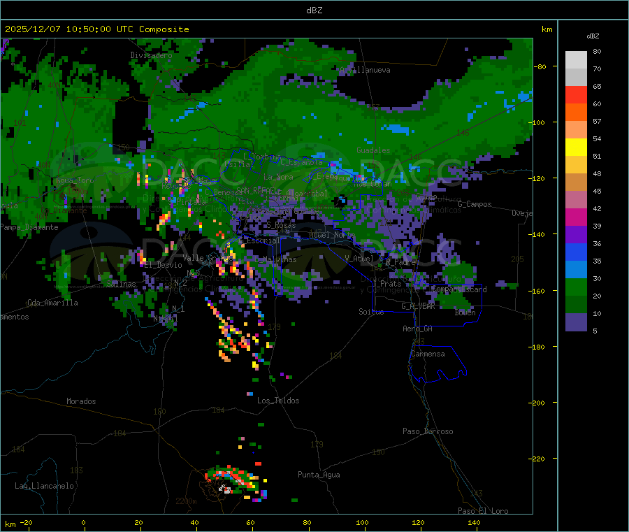Click the purple 36–39 dBZ legend swatch
The width and height of the screenshot is (629, 532).
576,235
